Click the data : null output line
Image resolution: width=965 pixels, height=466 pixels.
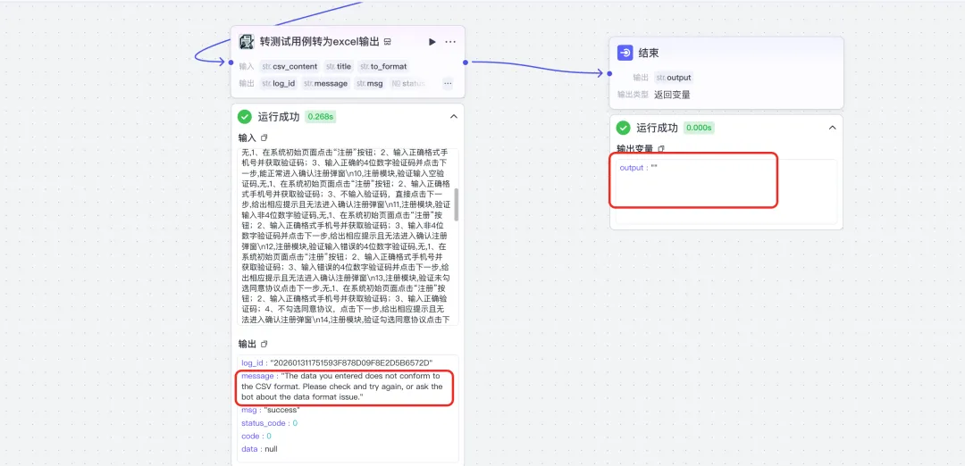click(x=259, y=449)
